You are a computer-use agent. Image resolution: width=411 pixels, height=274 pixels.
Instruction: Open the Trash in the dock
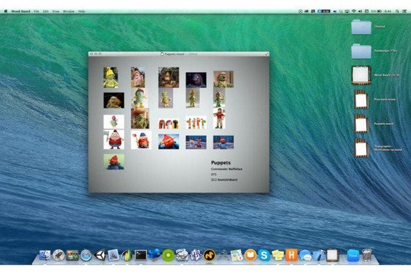(366, 255)
